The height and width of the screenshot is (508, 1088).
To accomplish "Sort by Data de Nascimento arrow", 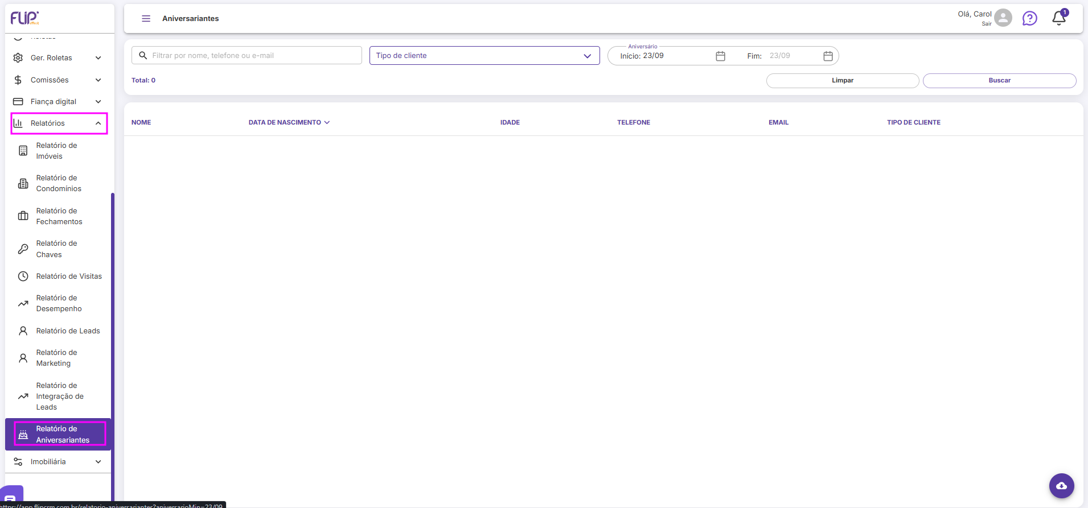I will pyautogui.click(x=327, y=122).
